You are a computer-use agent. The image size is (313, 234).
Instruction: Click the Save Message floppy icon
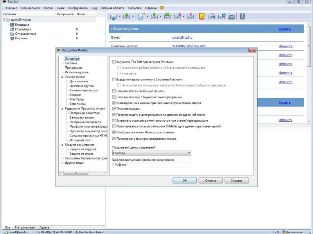coord(221,16)
